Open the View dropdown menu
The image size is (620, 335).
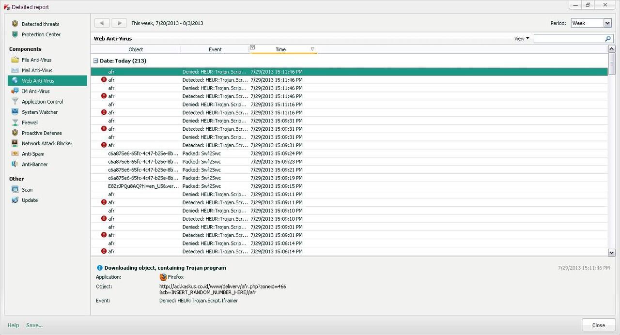click(521, 39)
